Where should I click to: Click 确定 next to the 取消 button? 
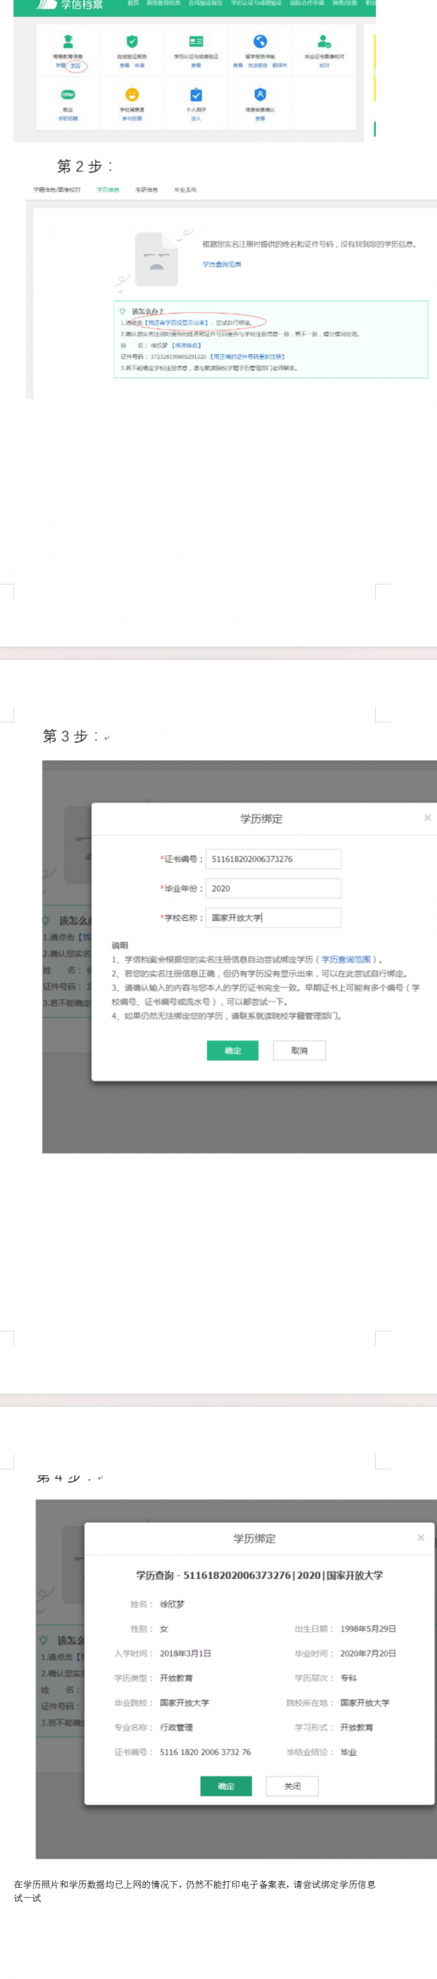click(x=232, y=1050)
